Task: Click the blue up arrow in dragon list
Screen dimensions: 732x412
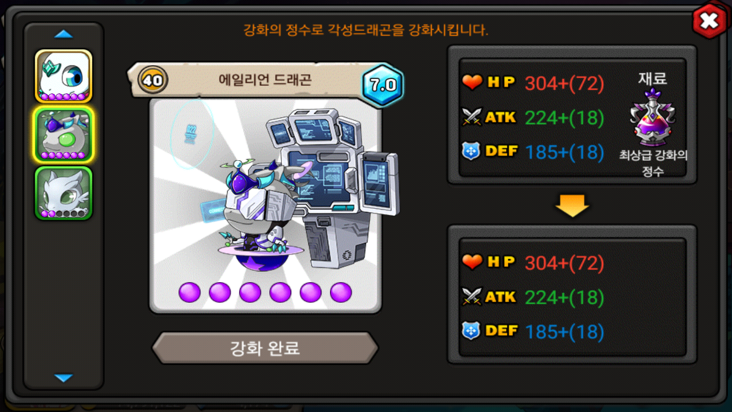Action: point(63,34)
